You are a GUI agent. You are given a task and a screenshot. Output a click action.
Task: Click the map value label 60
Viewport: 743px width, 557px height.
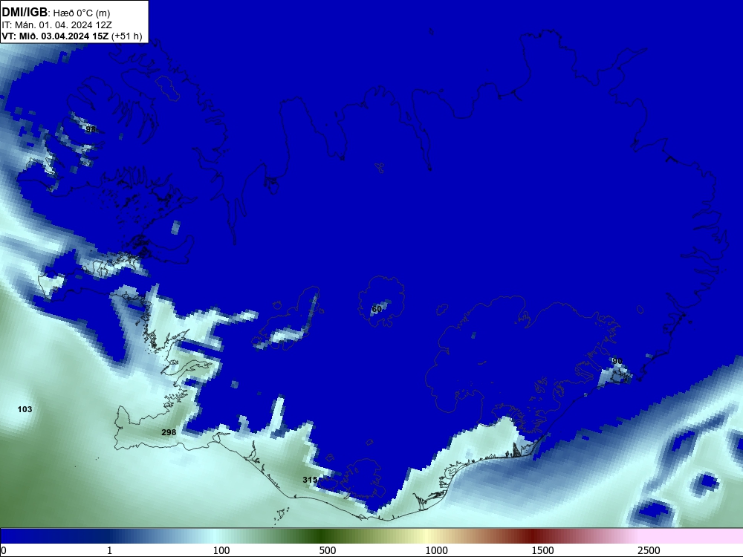[377, 309]
